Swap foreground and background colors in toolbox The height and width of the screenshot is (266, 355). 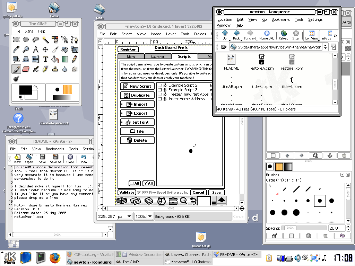pyautogui.click(x=36, y=87)
